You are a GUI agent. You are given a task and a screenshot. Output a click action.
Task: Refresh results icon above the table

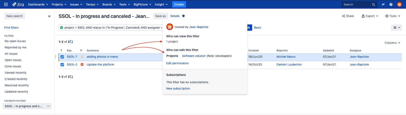tap(71, 42)
